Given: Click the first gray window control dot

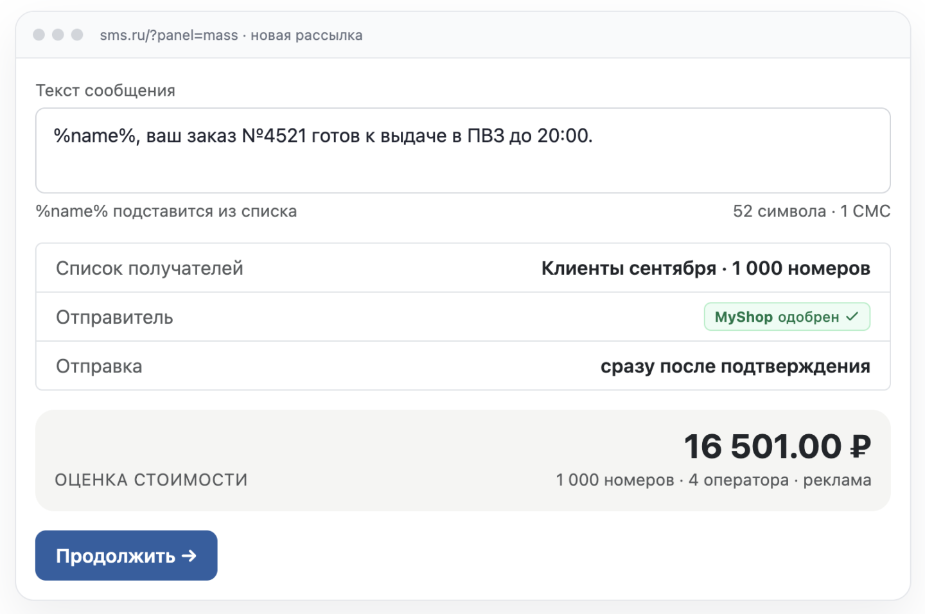Looking at the screenshot, I should (39, 35).
